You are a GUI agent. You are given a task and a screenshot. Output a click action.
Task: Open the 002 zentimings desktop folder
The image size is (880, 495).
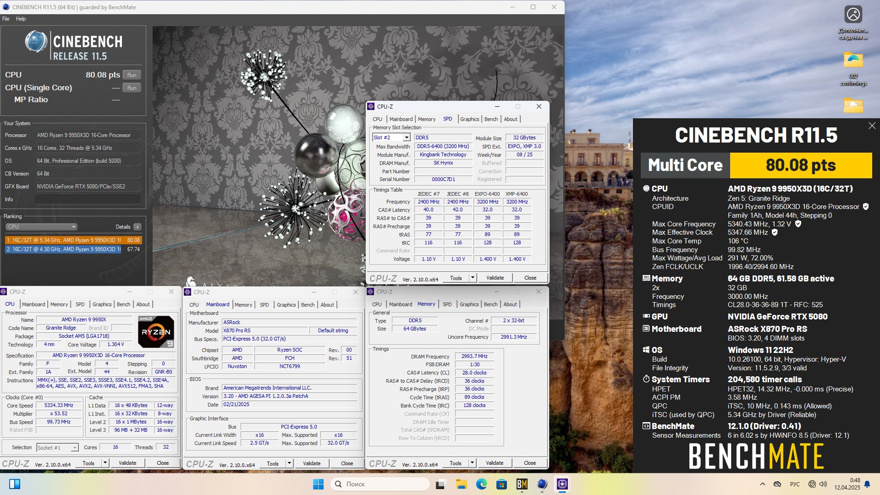tap(853, 69)
